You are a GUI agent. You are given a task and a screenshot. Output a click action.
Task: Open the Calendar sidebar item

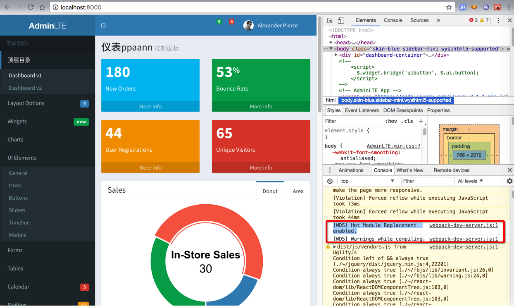click(x=48, y=287)
